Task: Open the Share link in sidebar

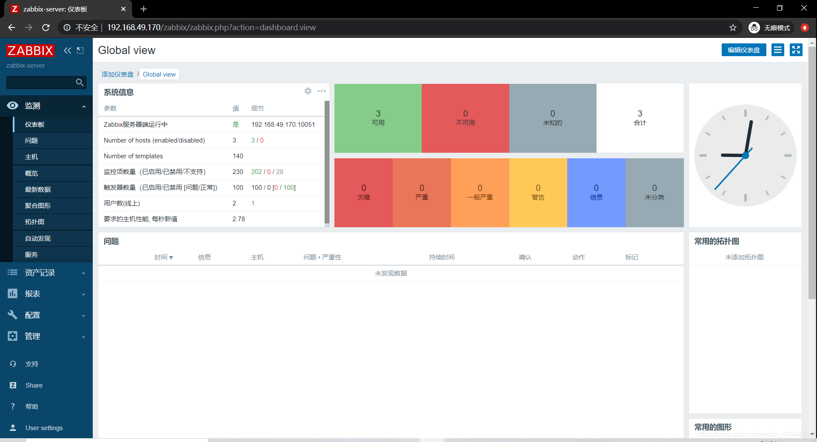Action: (x=34, y=385)
